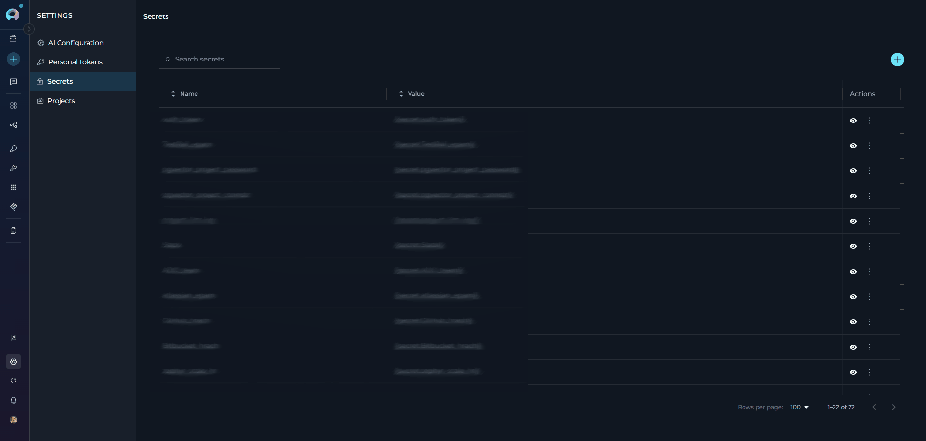Go to Personal tokens settings
This screenshot has height=441, width=926.
point(75,62)
